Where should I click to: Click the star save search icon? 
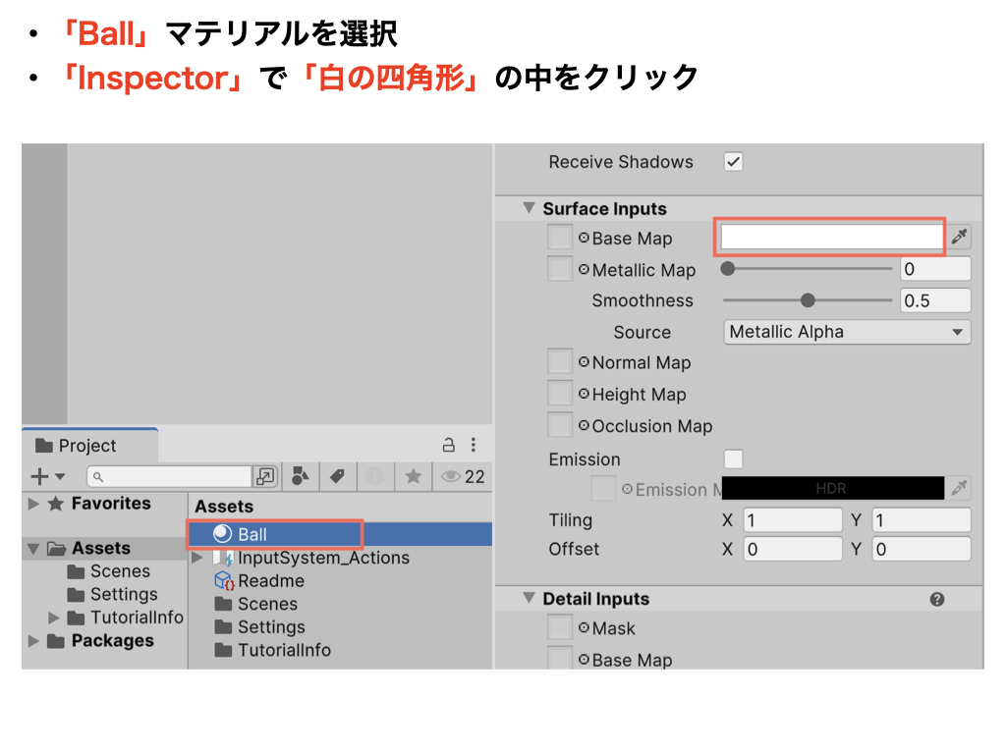pos(413,476)
